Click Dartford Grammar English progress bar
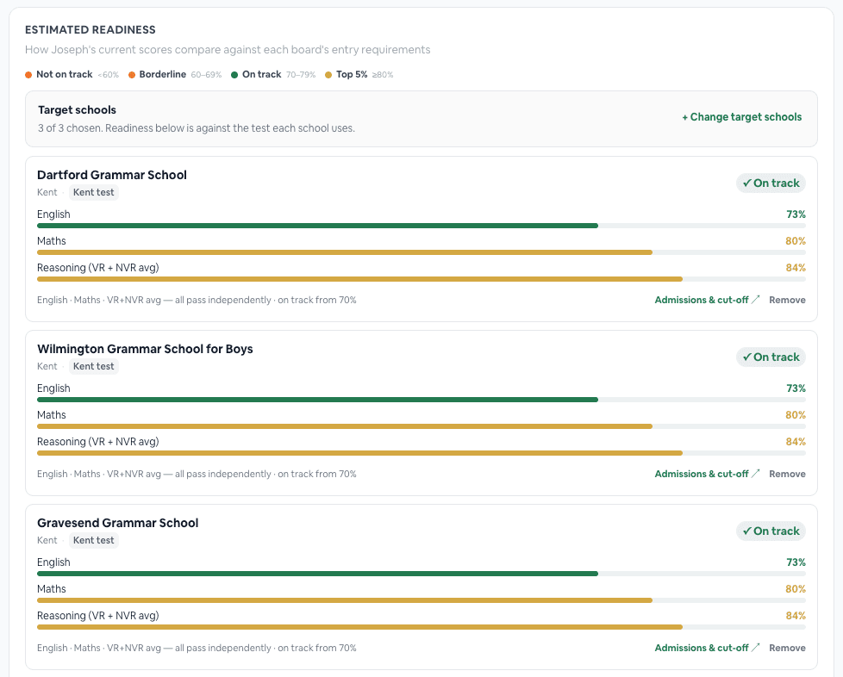The image size is (843, 677). (421, 226)
